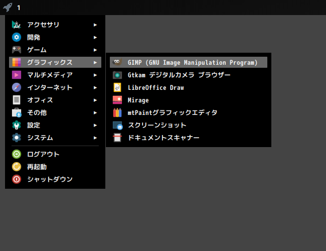This screenshot has width=326, height=251.
Task: Click the アクセサリ category icon
Action: pos(17,25)
